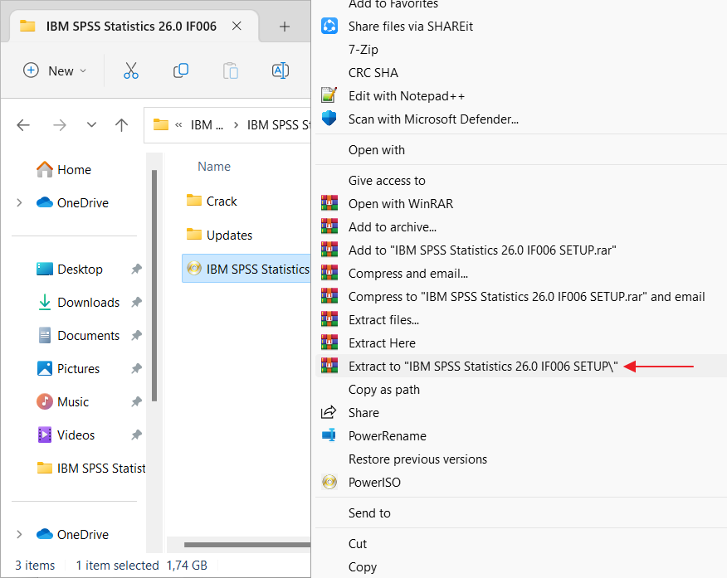Expand the breadcrumb chevron after IBM ...
Image resolution: width=727 pixels, height=578 pixels.
pyautogui.click(x=236, y=125)
